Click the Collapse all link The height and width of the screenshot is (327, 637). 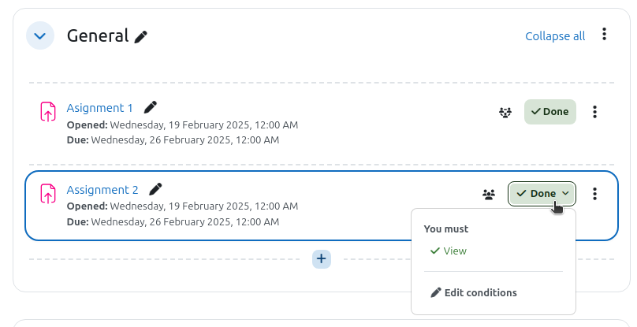pyautogui.click(x=555, y=36)
